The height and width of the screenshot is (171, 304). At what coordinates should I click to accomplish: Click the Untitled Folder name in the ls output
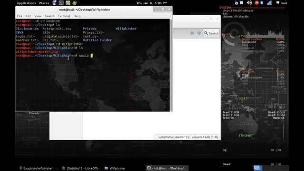[x=97, y=40]
